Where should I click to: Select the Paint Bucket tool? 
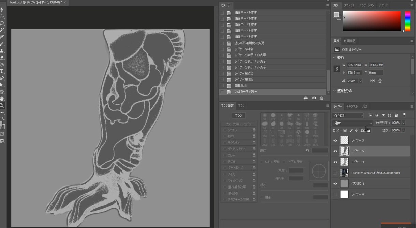(x=2, y=64)
